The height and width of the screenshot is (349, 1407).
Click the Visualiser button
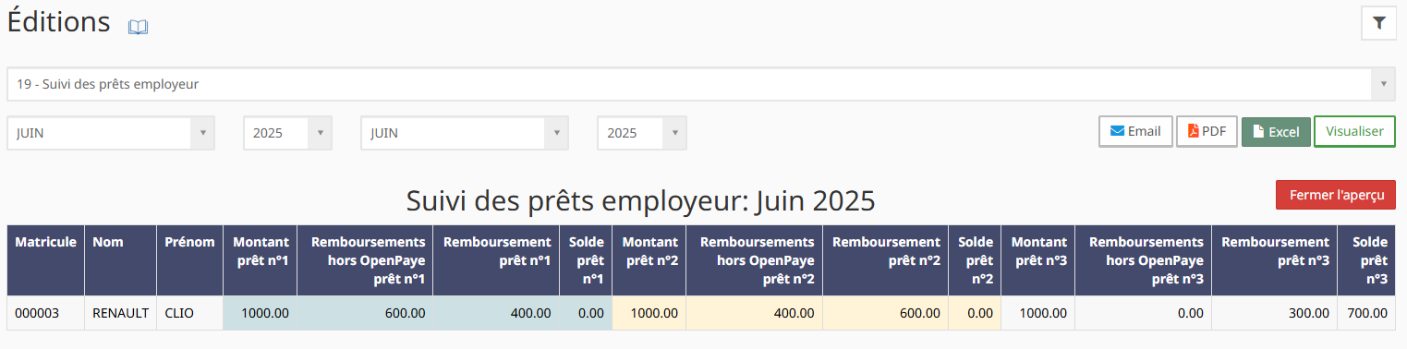pyautogui.click(x=1354, y=131)
